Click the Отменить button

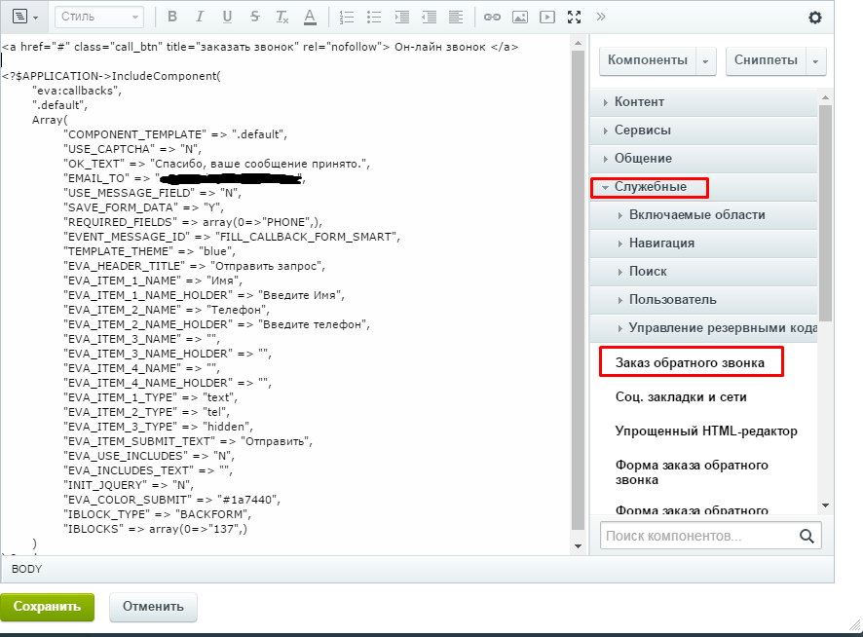153,607
